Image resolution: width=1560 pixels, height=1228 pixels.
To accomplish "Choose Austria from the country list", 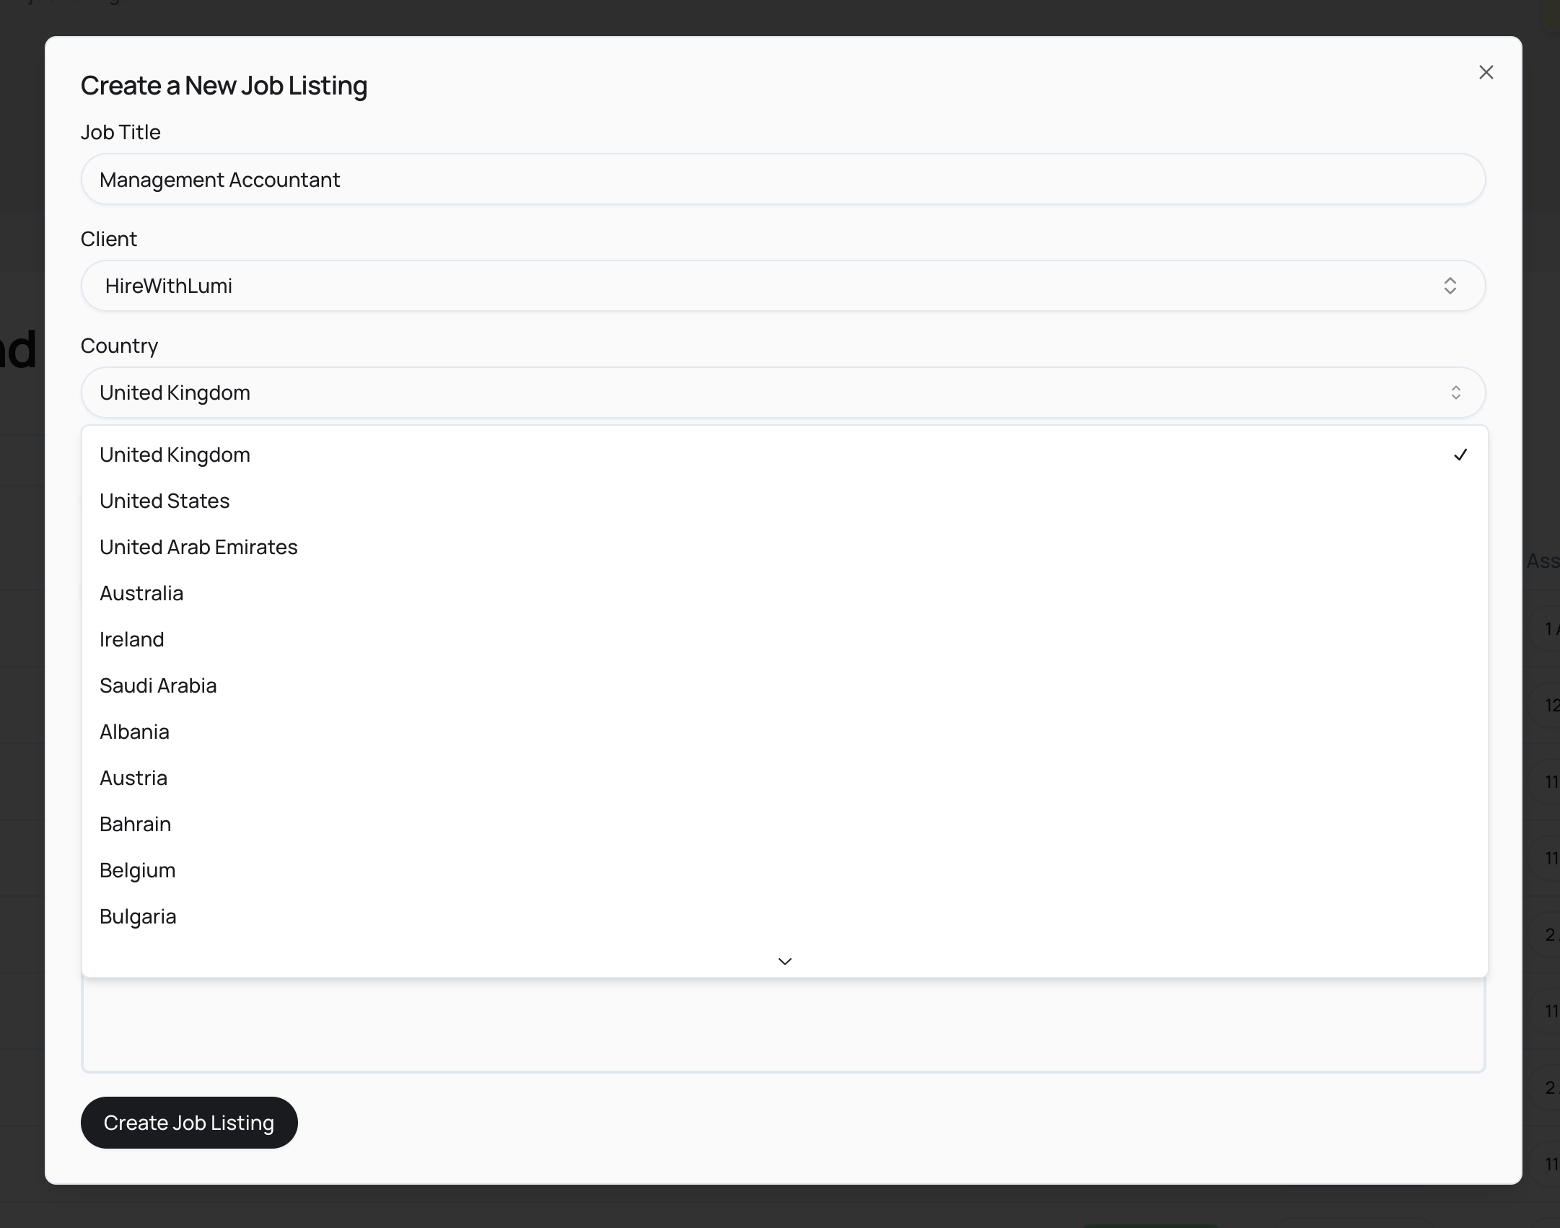I will [133, 778].
